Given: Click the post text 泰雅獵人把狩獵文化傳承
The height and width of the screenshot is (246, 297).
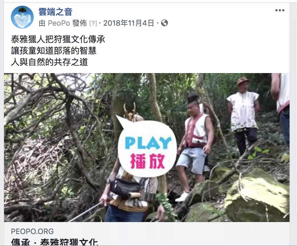Looking at the screenshot, I should 58,39.
